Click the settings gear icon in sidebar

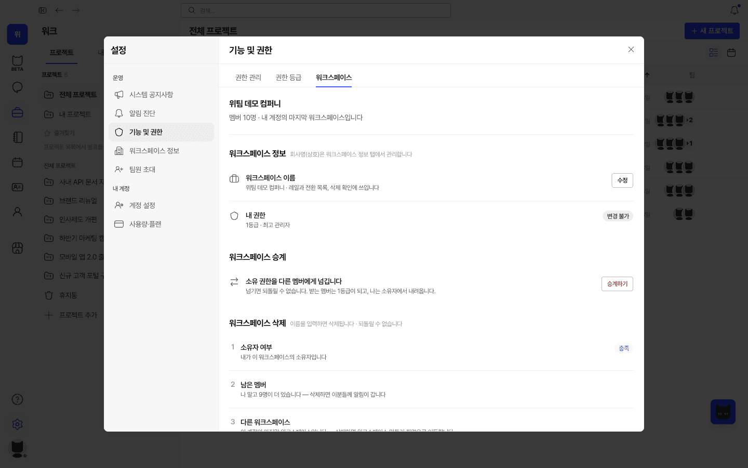[x=17, y=424]
